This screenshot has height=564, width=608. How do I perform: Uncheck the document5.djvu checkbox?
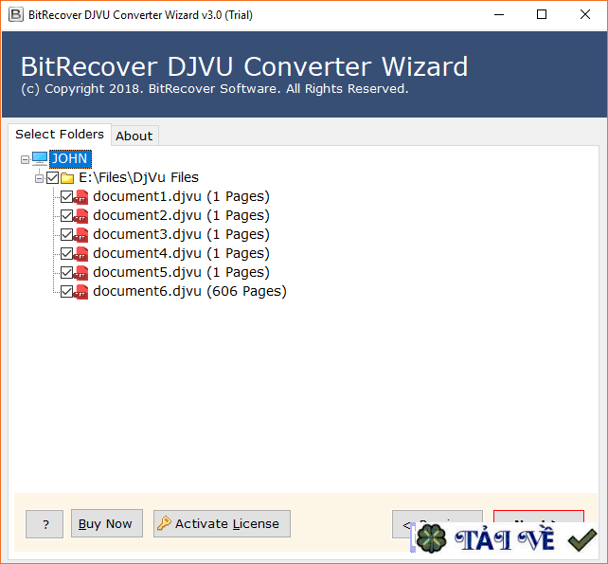click(x=66, y=273)
